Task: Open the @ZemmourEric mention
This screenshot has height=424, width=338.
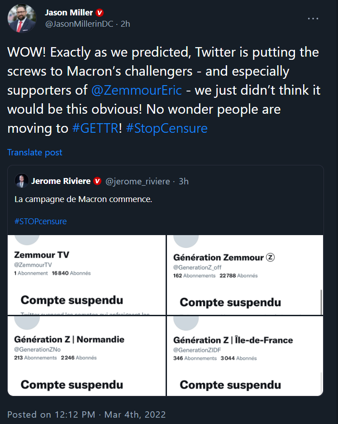Action: point(137,90)
